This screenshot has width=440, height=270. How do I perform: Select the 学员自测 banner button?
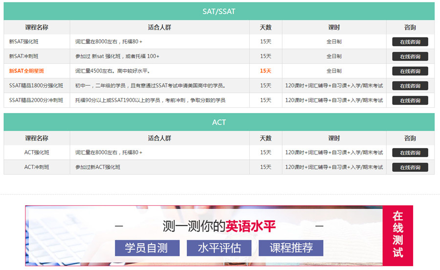tap(147, 248)
